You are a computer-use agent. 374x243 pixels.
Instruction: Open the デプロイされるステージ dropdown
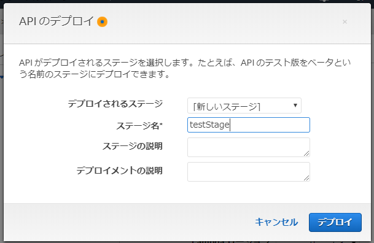coord(244,106)
